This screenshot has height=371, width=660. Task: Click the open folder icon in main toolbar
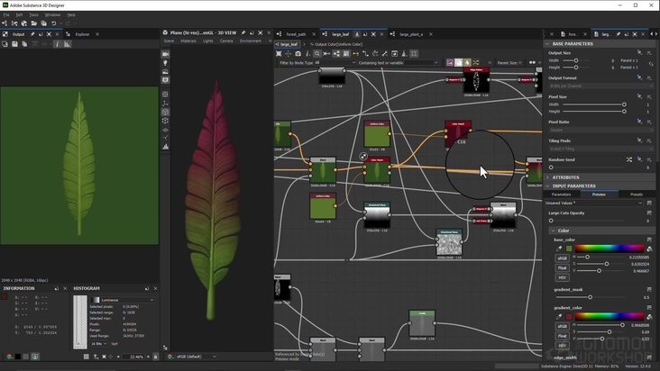(33, 23)
